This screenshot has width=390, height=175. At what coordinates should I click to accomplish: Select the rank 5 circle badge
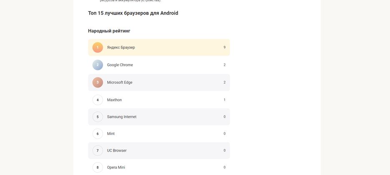click(x=98, y=117)
